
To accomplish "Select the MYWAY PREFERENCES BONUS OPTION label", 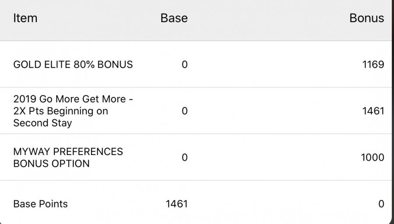I will pos(68,158).
